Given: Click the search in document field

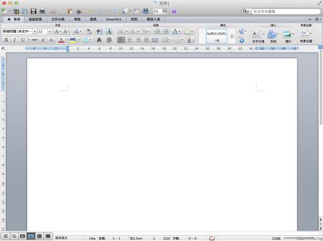Looking at the screenshot, I should click(286, 12).
